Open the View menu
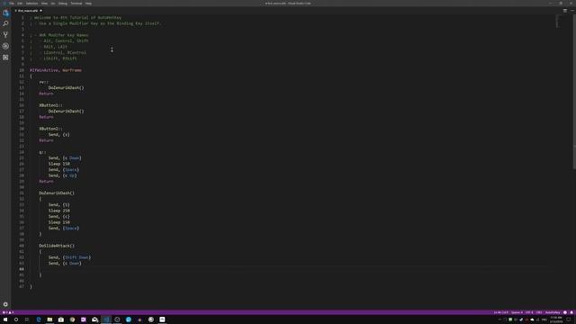 [44, 4]
